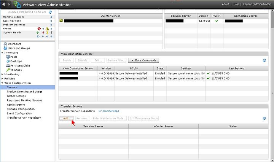Click Enter Maintenance Mode button
The image size is (274, 162).
coord(109,118)
